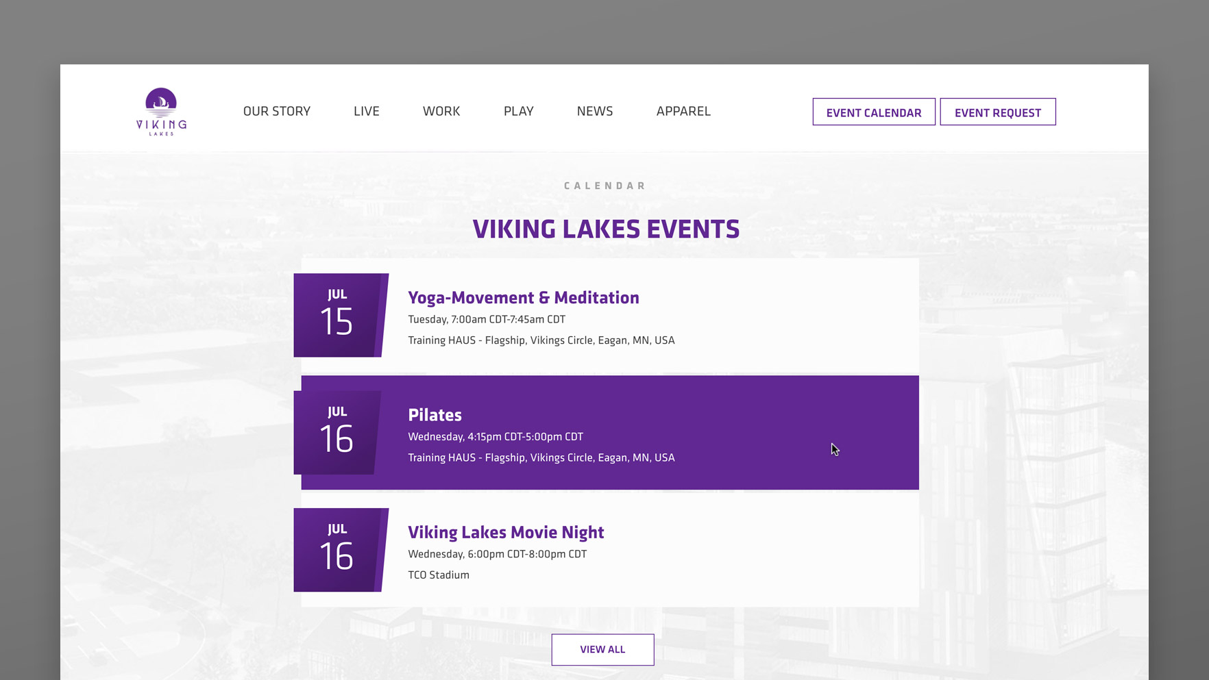Open the Event Request form button
Image resolution: width=1209 pixels, height=680 pixels.
click(x=998, y=112)
